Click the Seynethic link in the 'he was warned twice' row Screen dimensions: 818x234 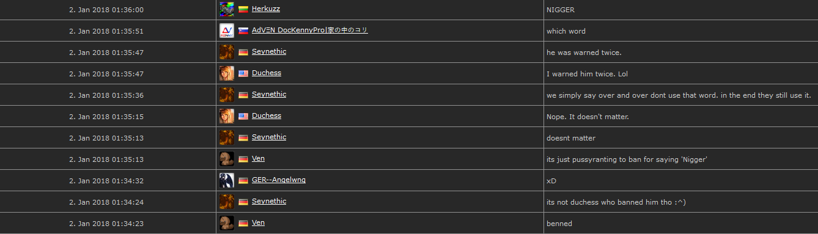click(269, 51)
